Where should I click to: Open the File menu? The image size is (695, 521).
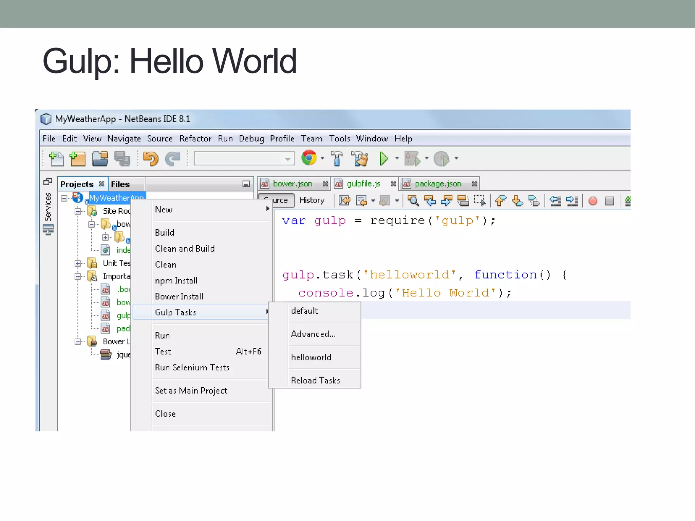coord(49,139)
